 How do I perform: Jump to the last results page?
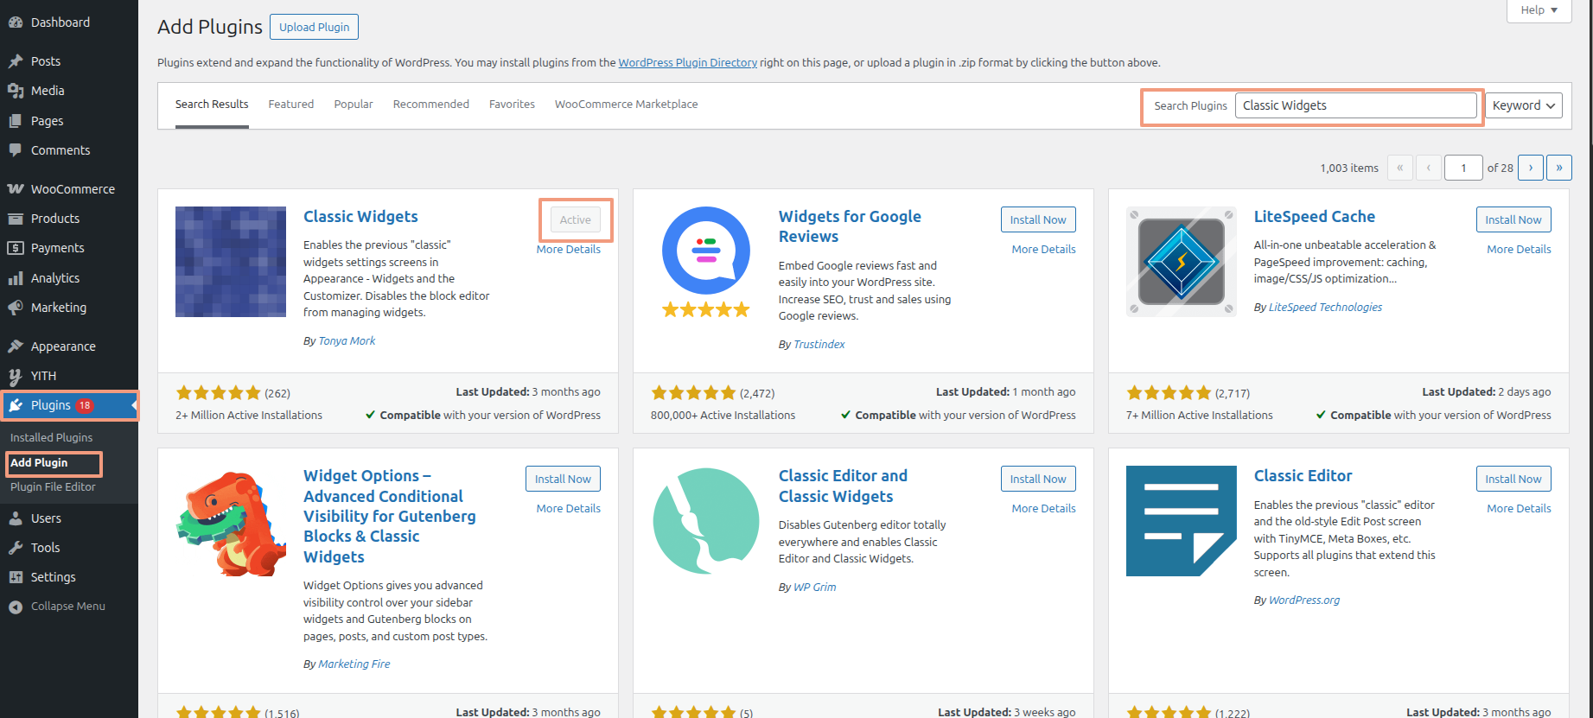pos(1559,168)
